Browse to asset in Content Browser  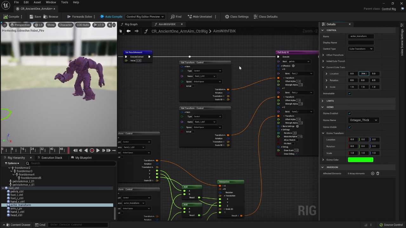pos(51,17)
